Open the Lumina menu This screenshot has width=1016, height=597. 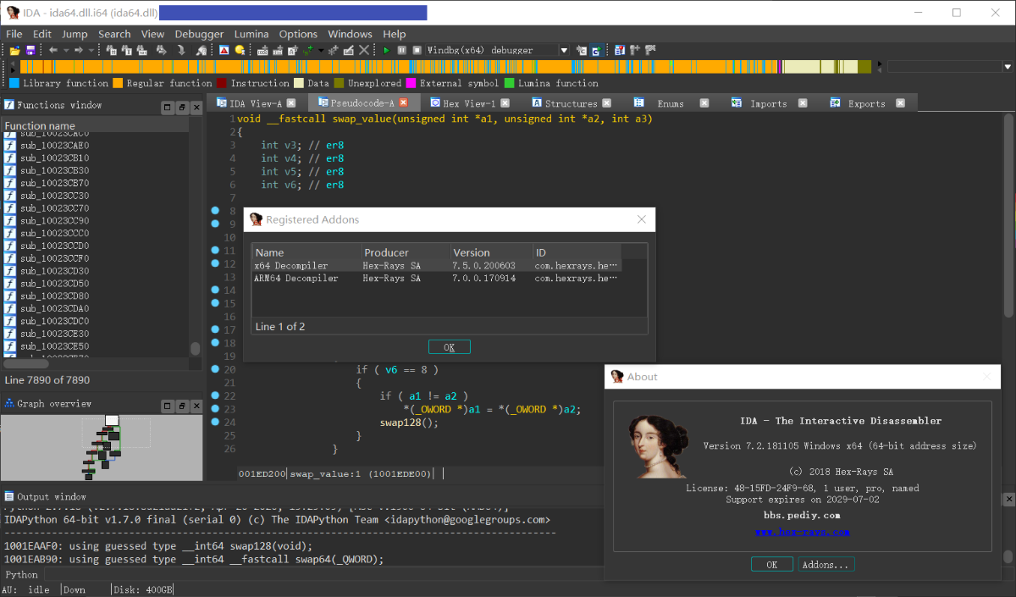(x=251, y=34)
